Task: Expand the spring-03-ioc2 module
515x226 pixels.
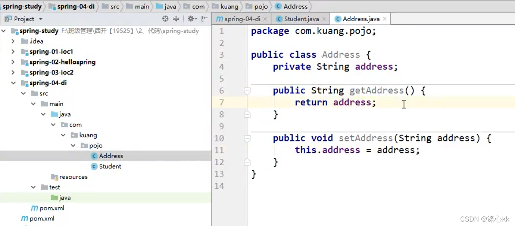Action: 13,73
